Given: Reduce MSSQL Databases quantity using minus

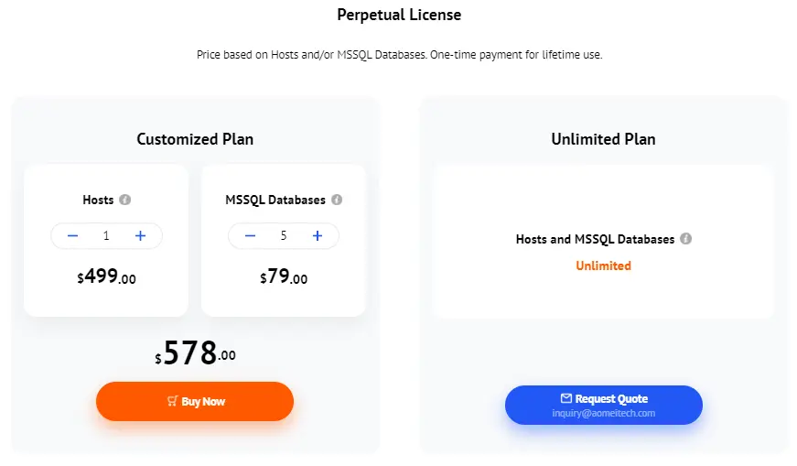Looking at the screenshot, I should point(250,235).
